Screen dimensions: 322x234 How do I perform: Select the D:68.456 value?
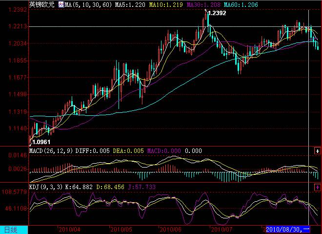point(110,187)
